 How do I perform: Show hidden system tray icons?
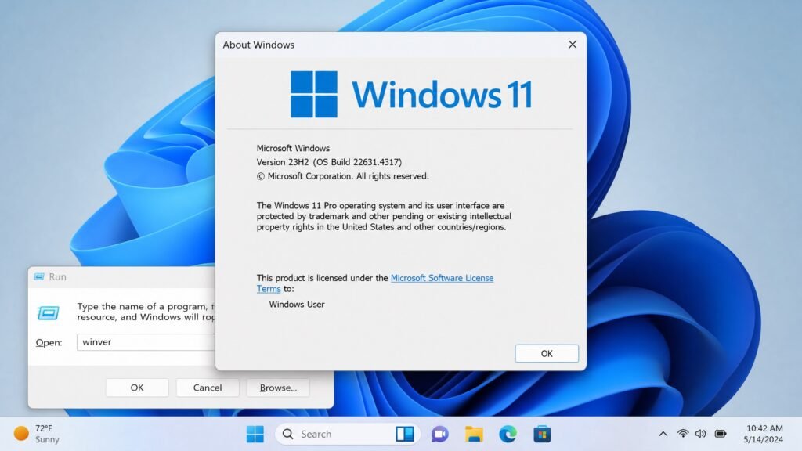click(663, 434)
